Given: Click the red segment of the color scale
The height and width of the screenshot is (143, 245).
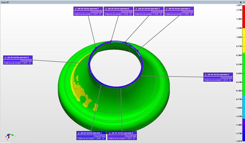Looking at the screenshot, I should click(243, 17).
